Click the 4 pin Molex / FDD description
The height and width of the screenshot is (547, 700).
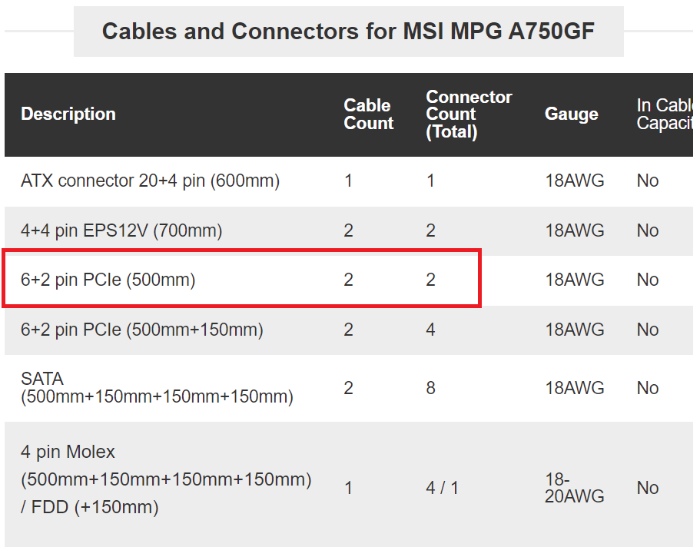(166, 479)
